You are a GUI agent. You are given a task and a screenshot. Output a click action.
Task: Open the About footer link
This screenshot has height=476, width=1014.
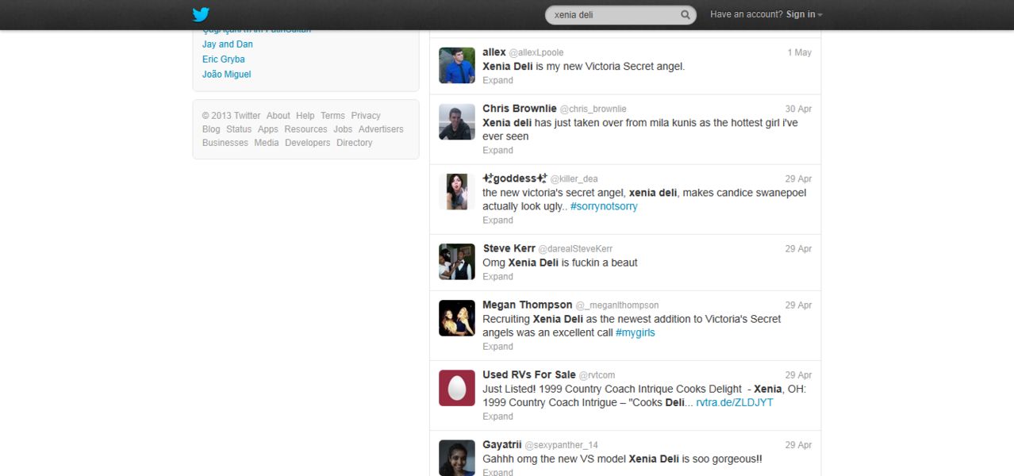278,116
